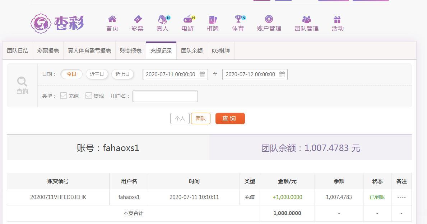
Task: Switch to the 团队余额 tab
Action: click(192, 51)
